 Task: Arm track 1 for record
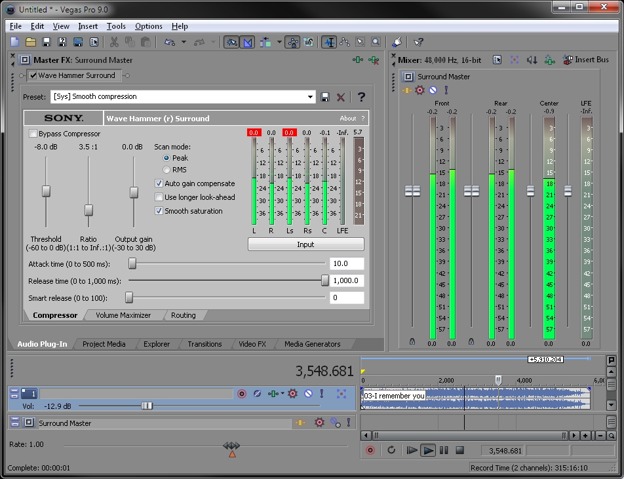(242, 394)
